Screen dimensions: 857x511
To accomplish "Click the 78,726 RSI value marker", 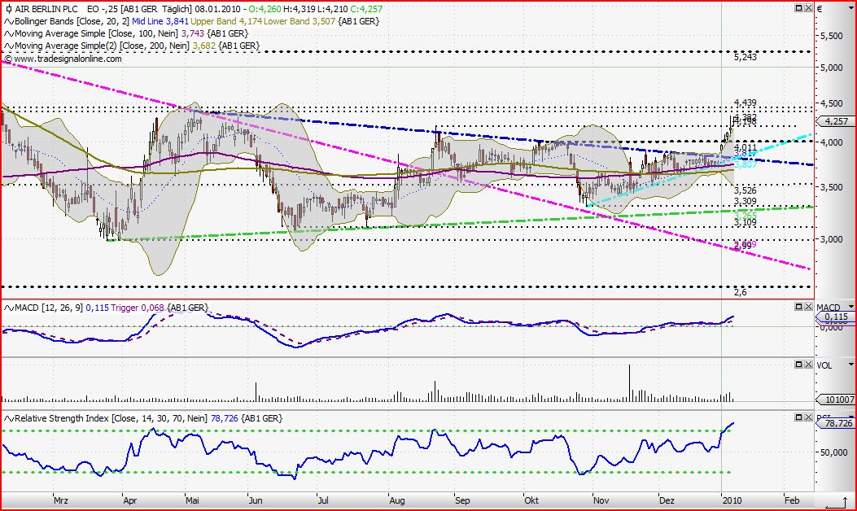I will tap(836, 424).
